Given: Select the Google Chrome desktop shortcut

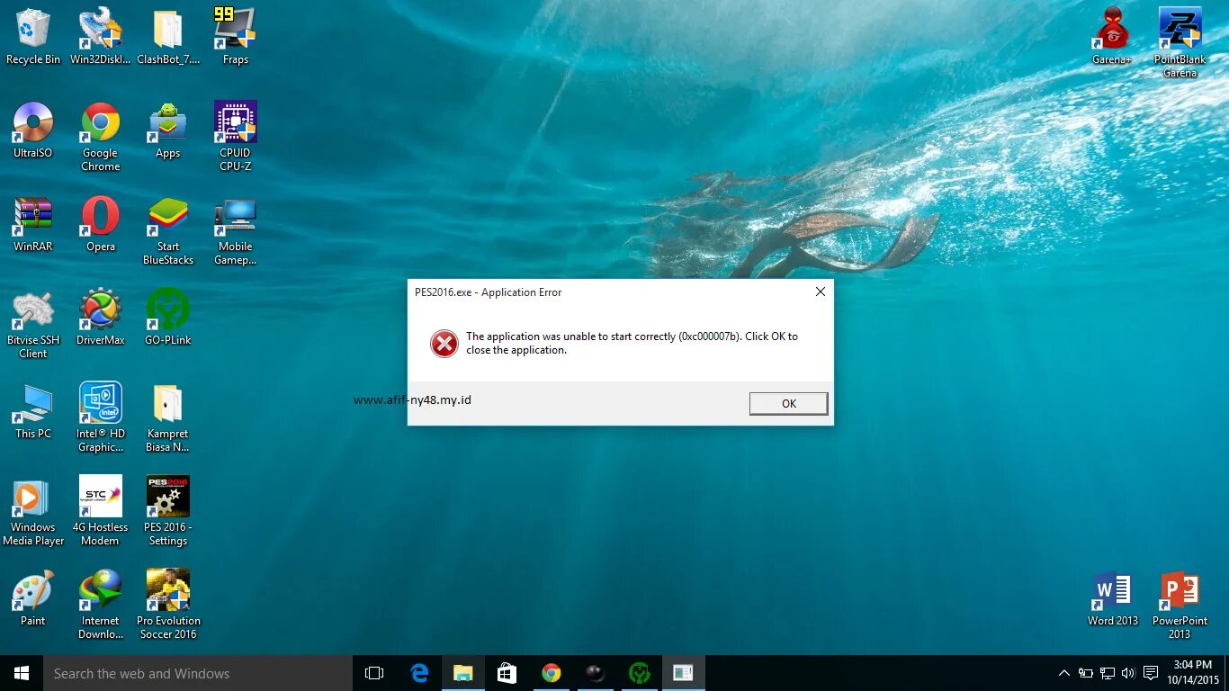Looking at the screenshot, I should coord(101,137).
